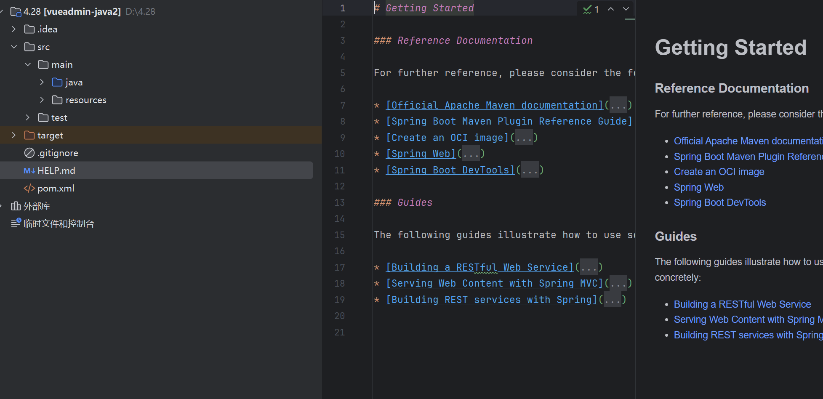Expand the folded URL on line 9
This screenshot has width=823, height=399.
(x=524, y=138)
